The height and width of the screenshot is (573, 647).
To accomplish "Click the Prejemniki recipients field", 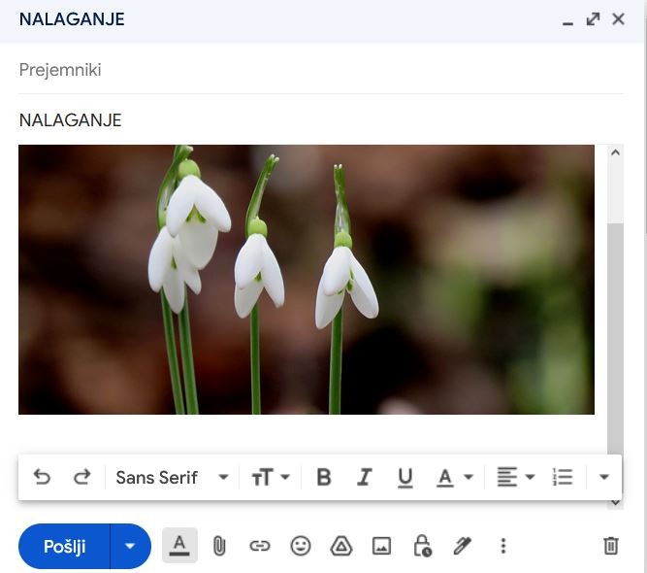I will pyautogui.click(x=320, y=70).
